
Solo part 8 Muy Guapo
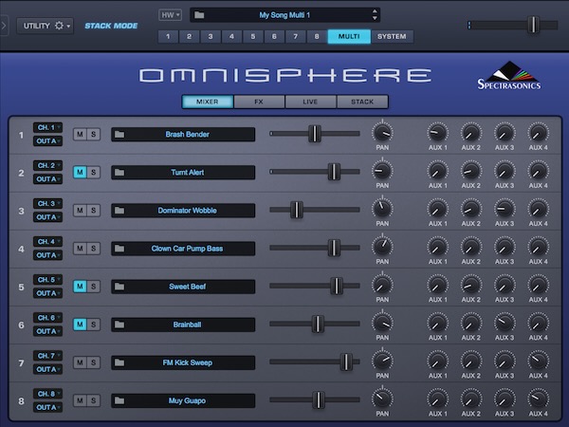click(x=94, y=400)
